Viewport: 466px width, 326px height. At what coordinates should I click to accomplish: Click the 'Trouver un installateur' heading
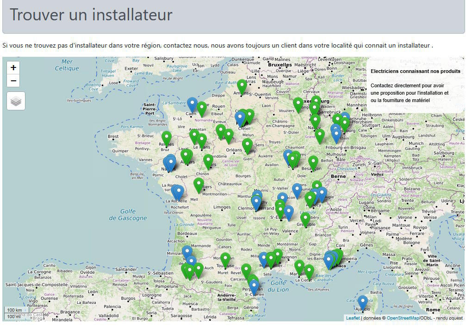[x=91, y=14]
